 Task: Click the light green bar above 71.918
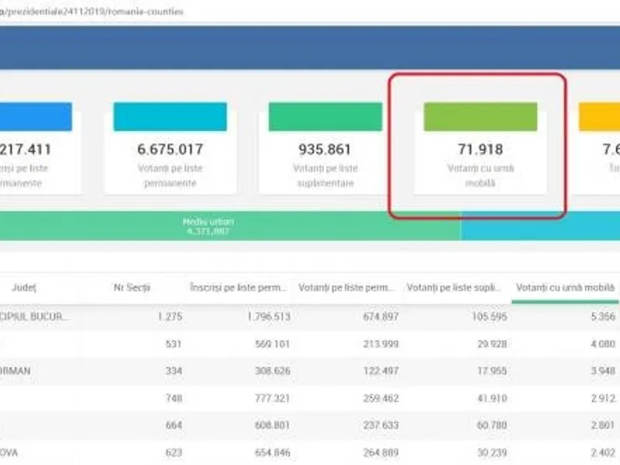coord(480,116)
